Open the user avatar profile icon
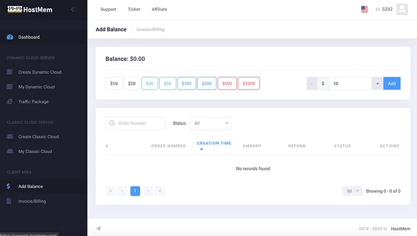The height and width of the screenshot is (236, 417). pyautogui.click(x=401, y=9)
